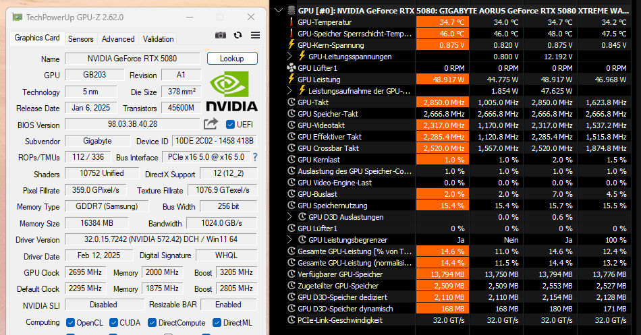This screenshot has width=641, height=335.
Task: Click the clock icon beside GPU Kernlast
Action: coord(291,159)
